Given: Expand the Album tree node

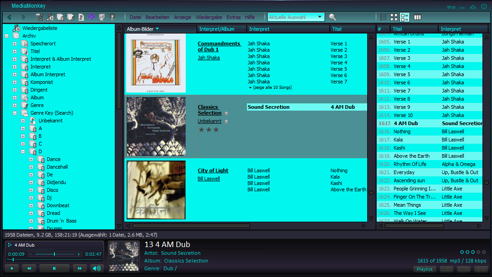Looking at the screenshot, I should (x=15, y=97).
